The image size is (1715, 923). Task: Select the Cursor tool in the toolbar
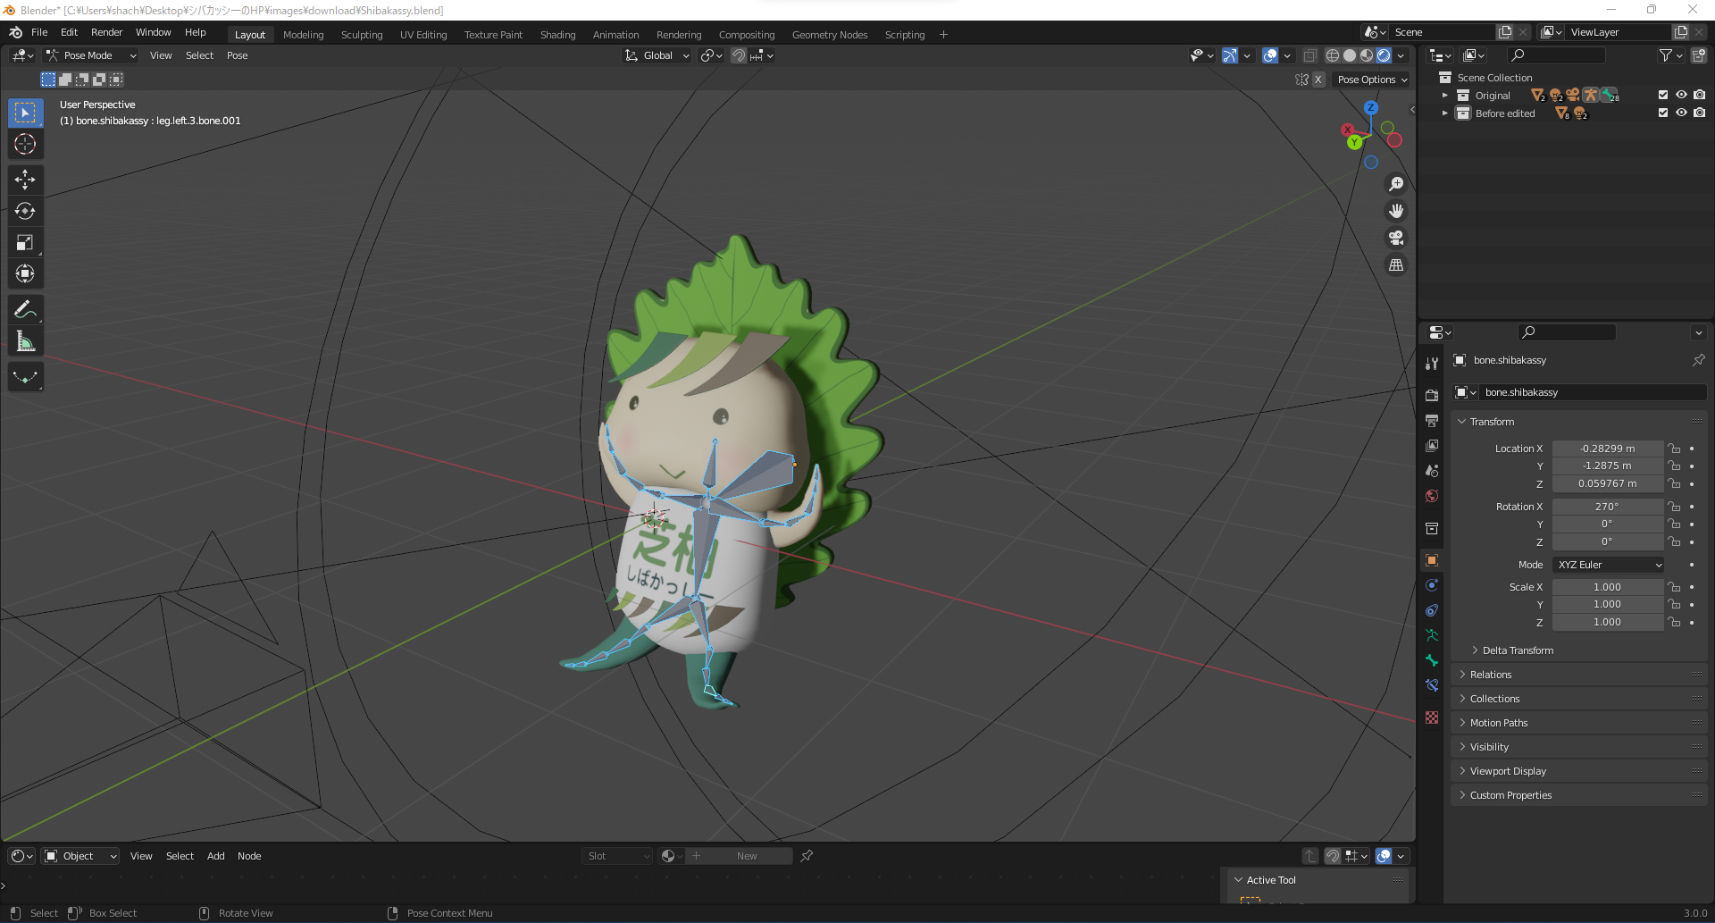point(25,144)
